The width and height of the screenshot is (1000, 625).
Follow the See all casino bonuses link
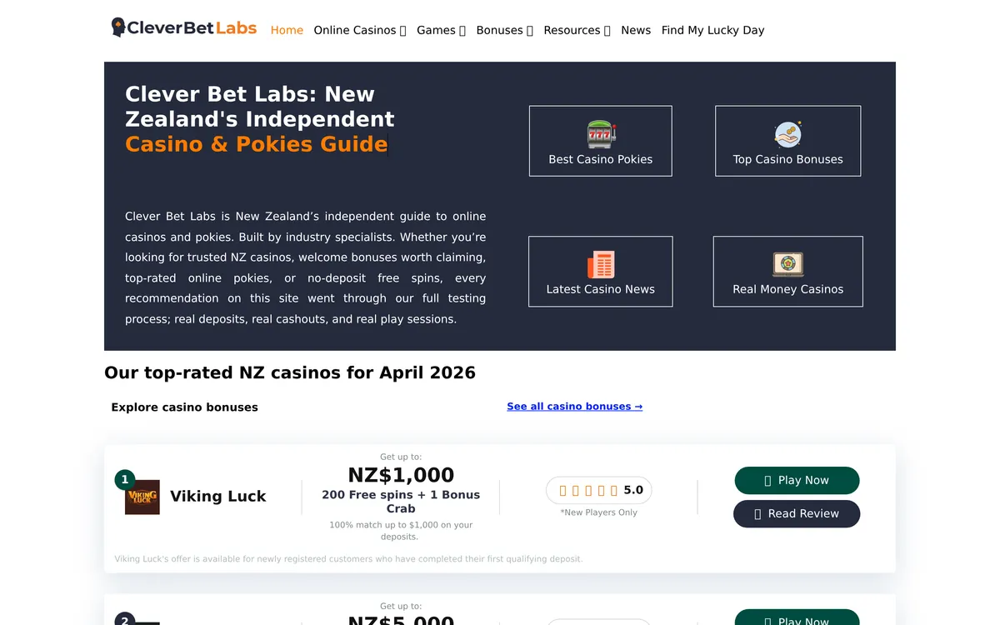(574, 406)
